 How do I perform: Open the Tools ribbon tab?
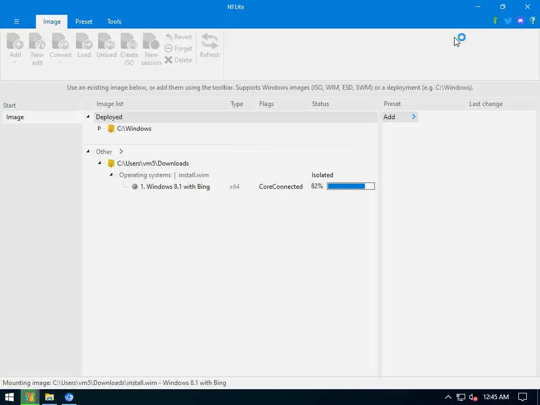[x=114, y=21]
